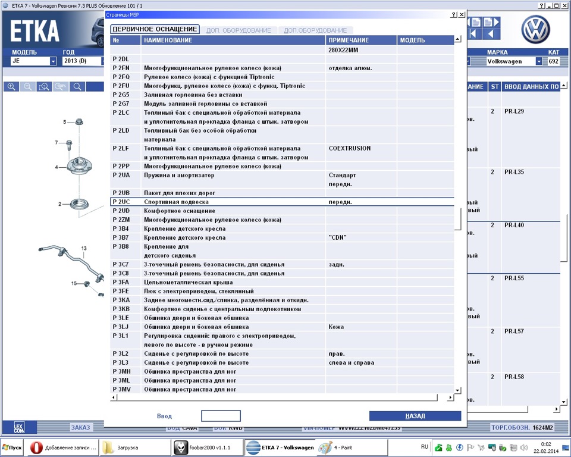This screenshot has width=571, height=457.
Task: Switch to the 4 - Paint window
Action: pyautogui.click(x=352, y=447)
